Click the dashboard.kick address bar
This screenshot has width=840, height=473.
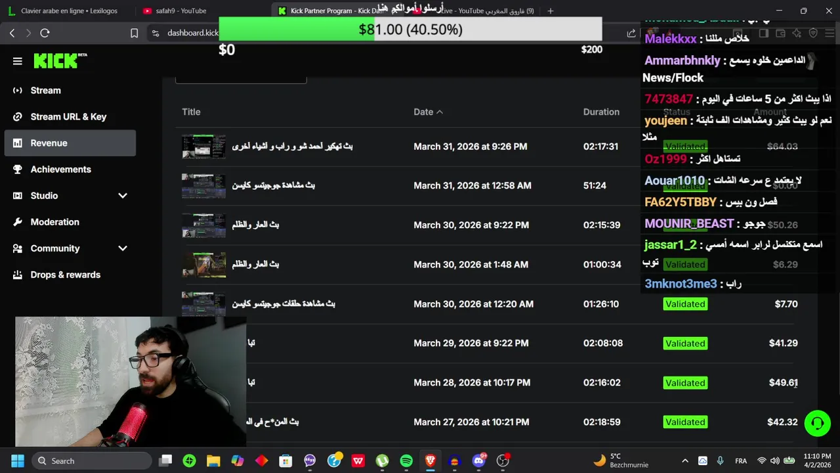[x=192, y=33]
